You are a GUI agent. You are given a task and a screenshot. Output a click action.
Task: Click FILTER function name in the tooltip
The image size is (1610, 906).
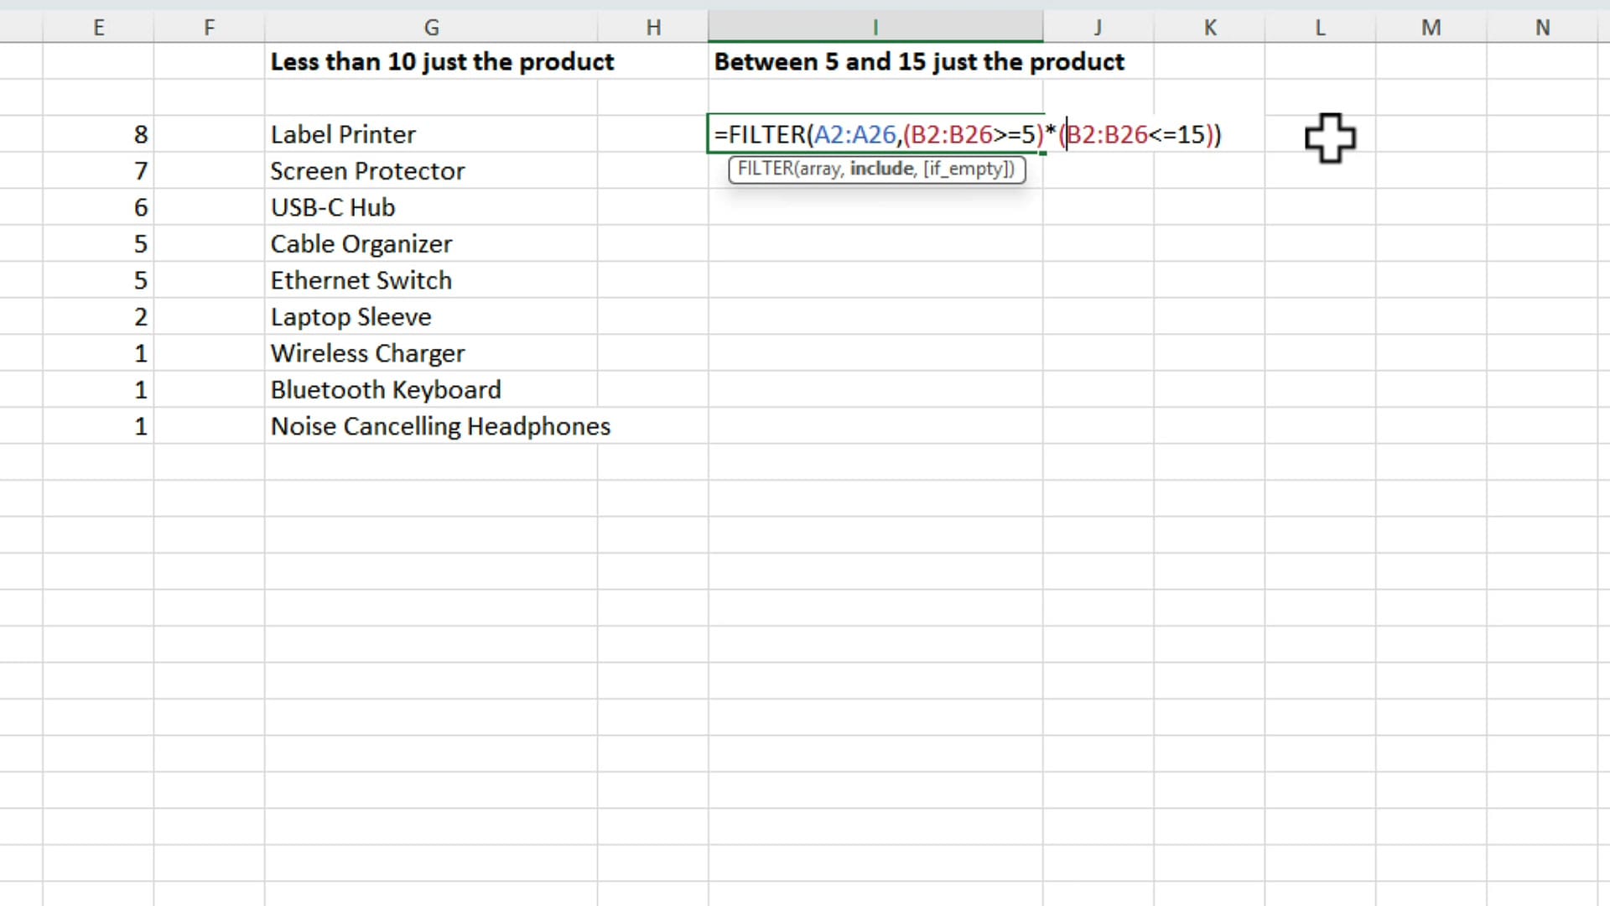pyautogui.click(x=766, y=169)
